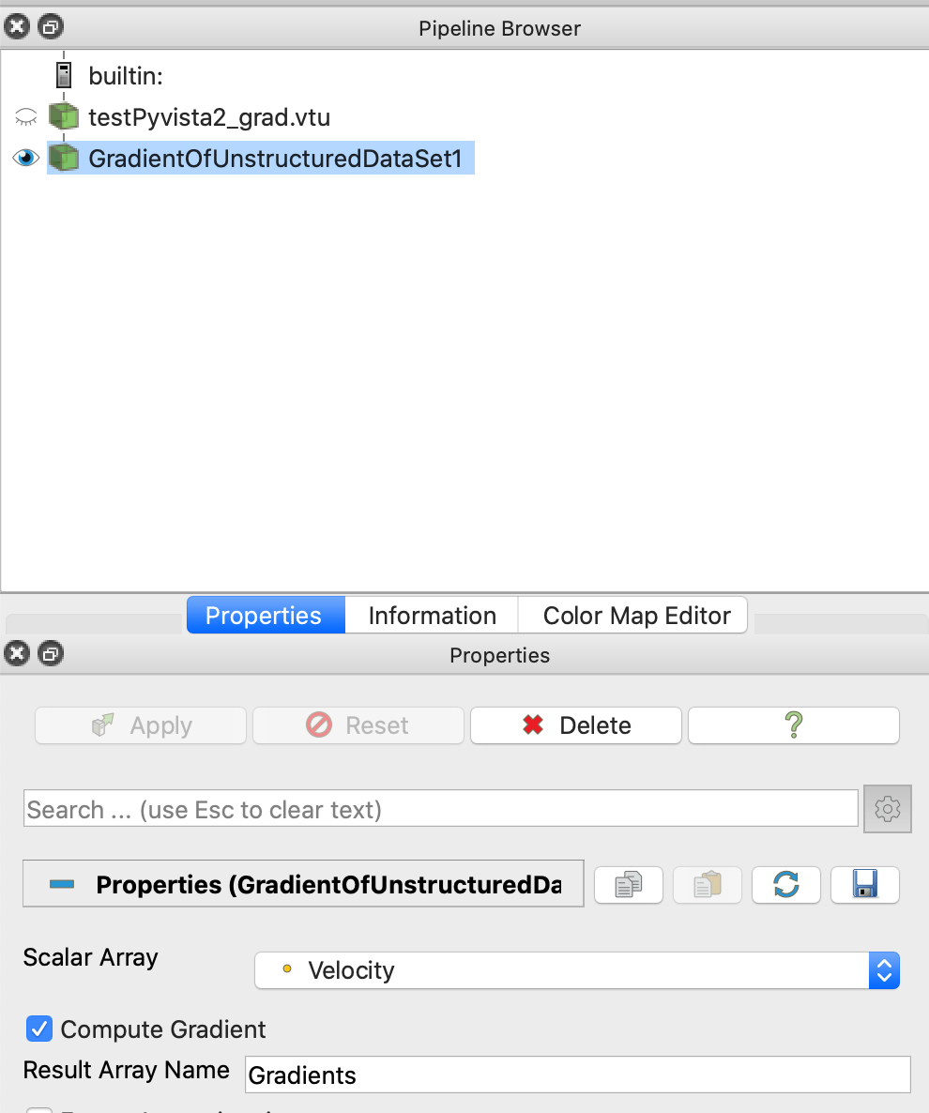Open the Color Map Editor tab
The image size is (929, 1113).
click(632, 615)
